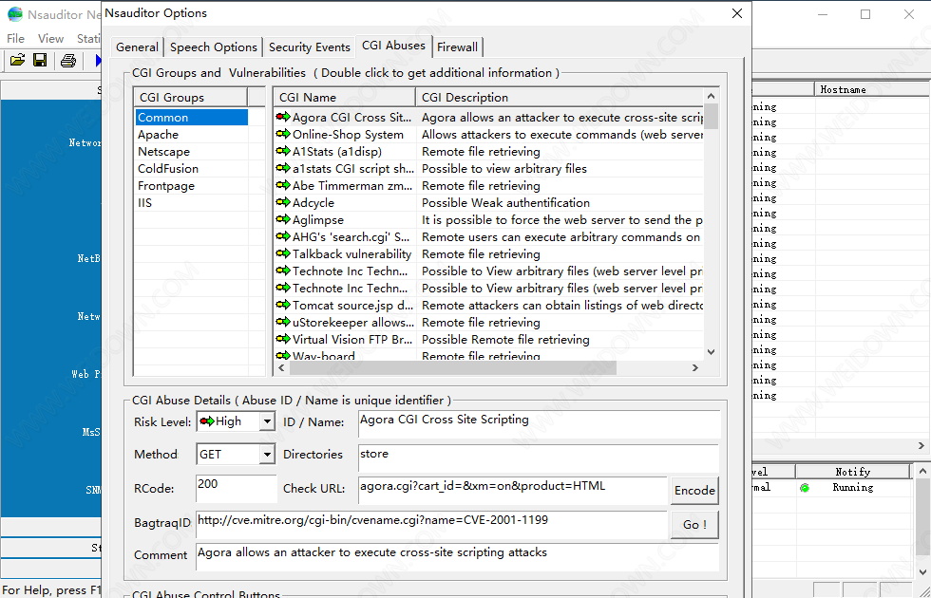Sort by the CGI Description column header
Screen dimensions: 931x598
(560, 97)
